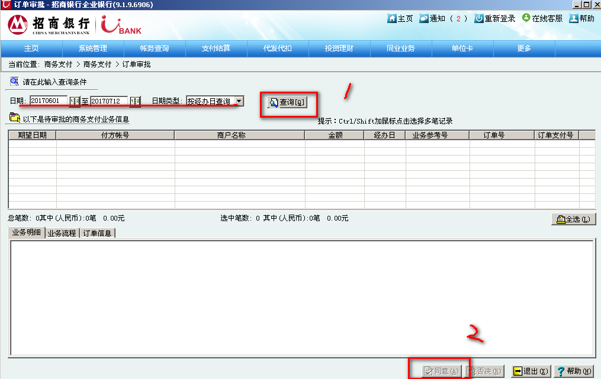Expand the 更多 menu
The height and width of the screenshot is (379, 601).
(x=524, y=48)
